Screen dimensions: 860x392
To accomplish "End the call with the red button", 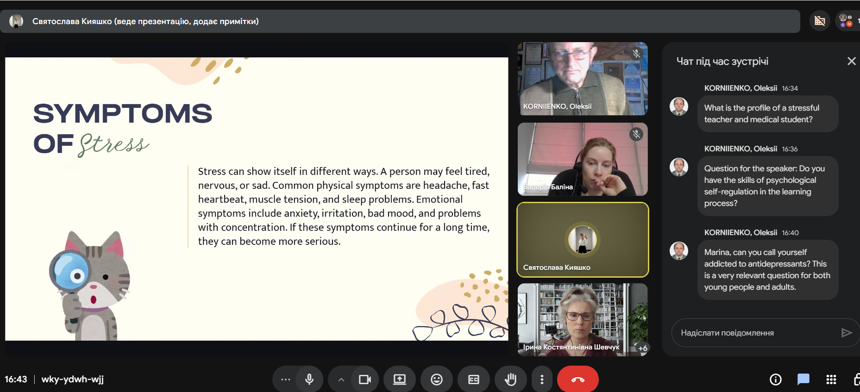I will point(578,380).
